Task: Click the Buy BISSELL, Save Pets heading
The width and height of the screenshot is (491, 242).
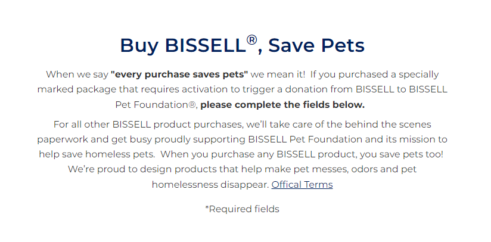Action: pyautogui.click(x=243, y=45)
